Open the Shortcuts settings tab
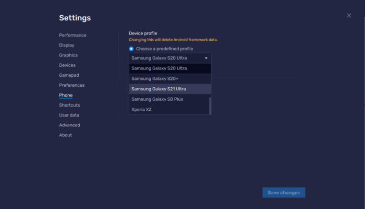Viewport: 365px width, 209px height. pyautogui.click(x=69, y=105)
